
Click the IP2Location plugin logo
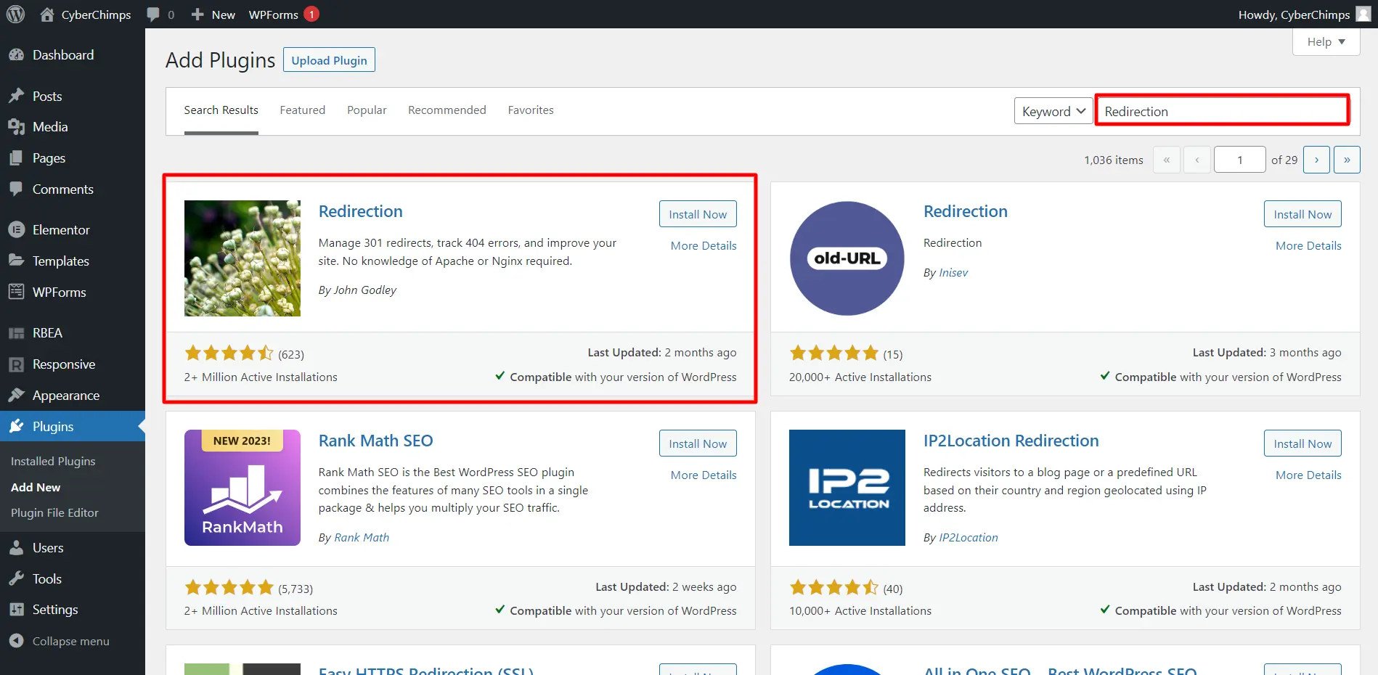coord(847,488)
